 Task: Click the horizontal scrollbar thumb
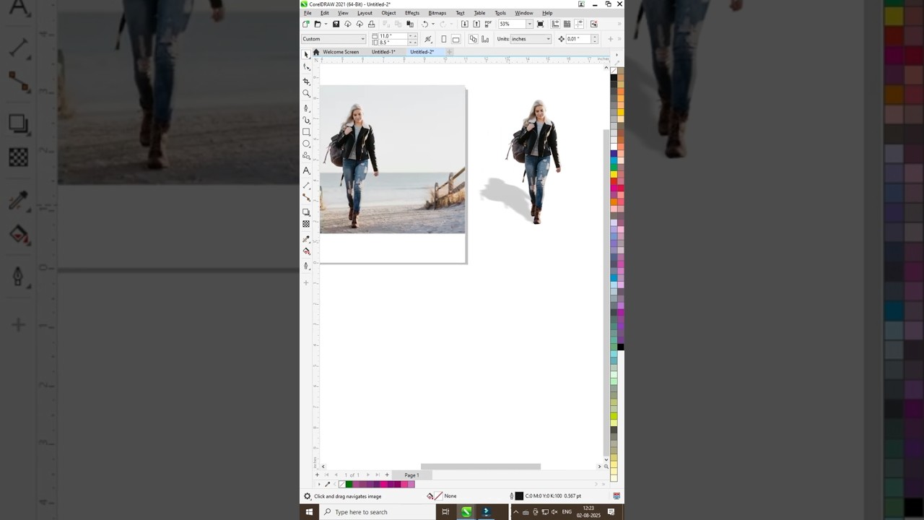tap(481, 467)
